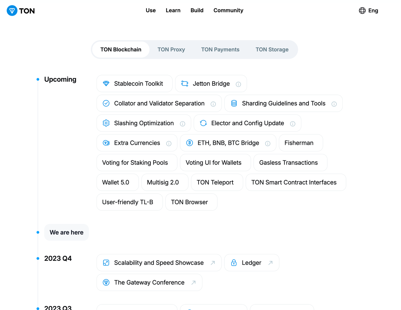Expand the Build navigation menu

(197, 10)
